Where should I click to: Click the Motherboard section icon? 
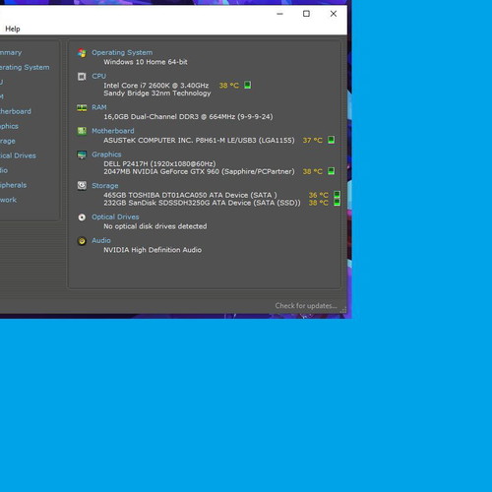(82, 131)
